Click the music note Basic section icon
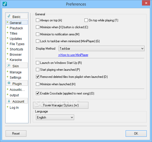 point(9,16)
